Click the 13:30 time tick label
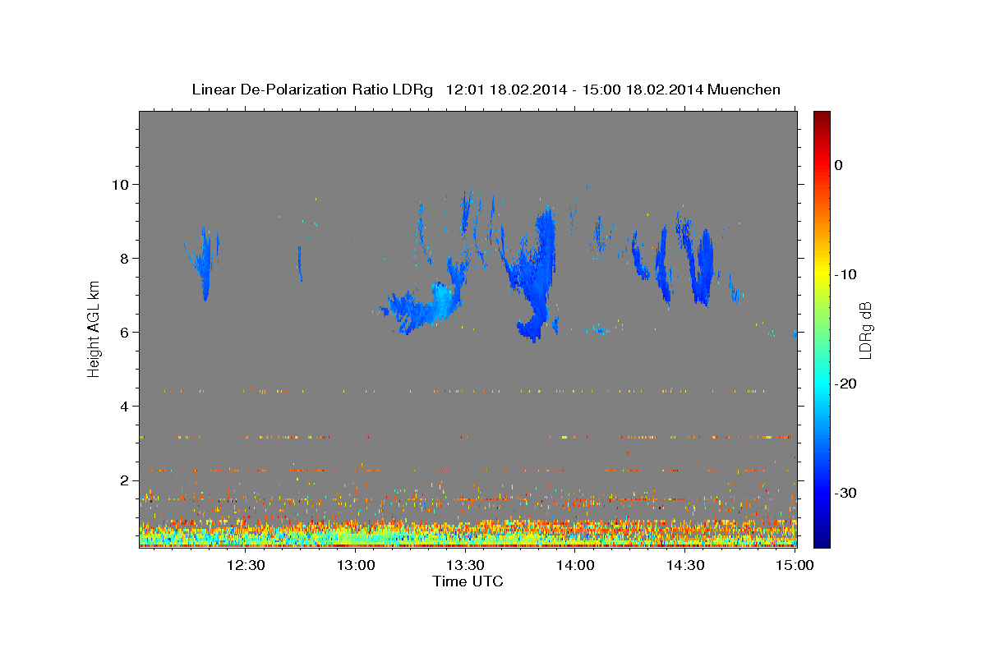Viewport: 986px width, 657px height. pos(466,565)
